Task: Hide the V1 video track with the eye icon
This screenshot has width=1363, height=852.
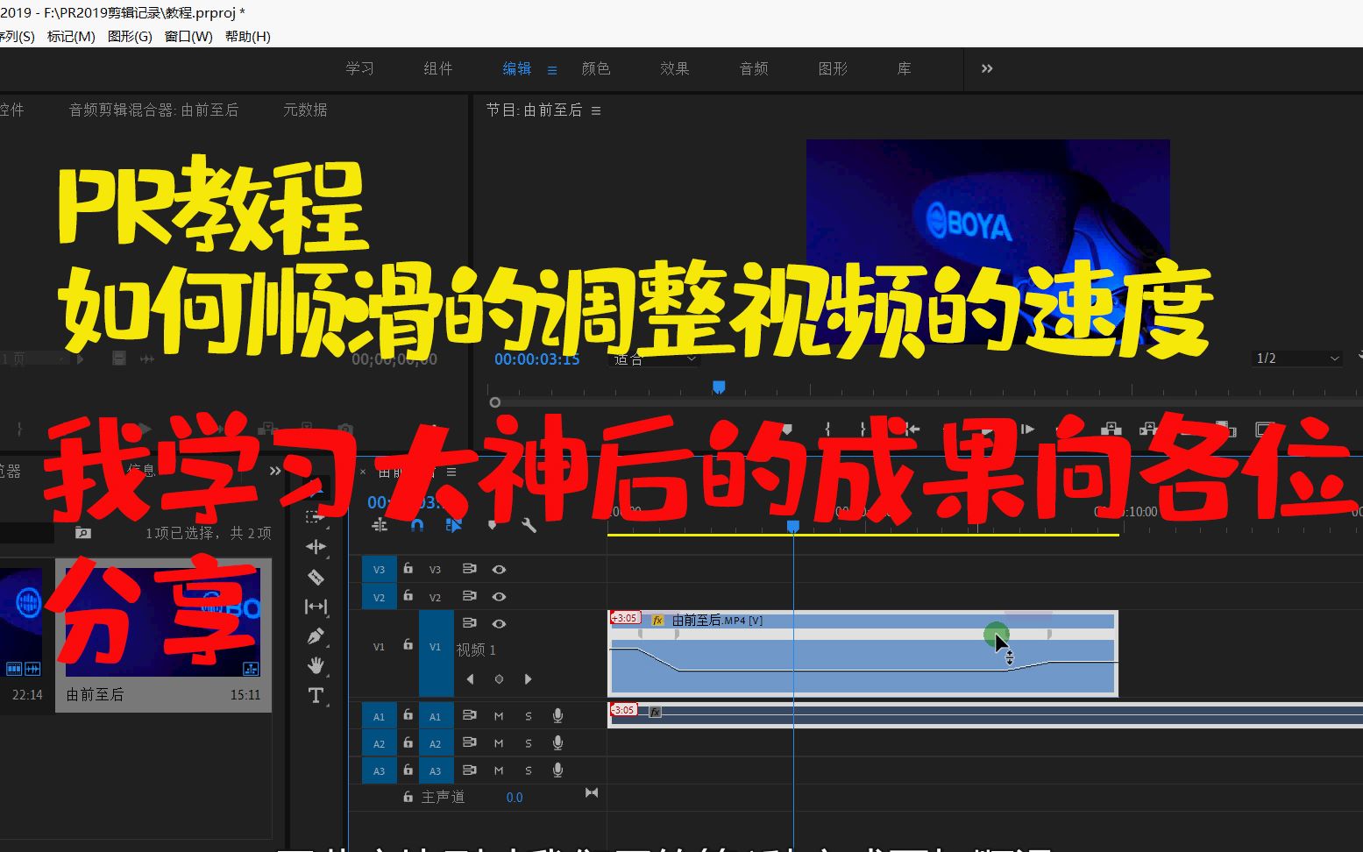Action: pos(499,623)
